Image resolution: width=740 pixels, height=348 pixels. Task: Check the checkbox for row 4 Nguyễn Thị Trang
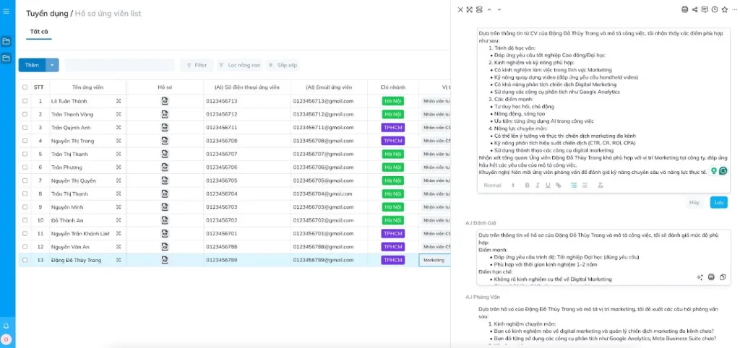pos(25,141)
